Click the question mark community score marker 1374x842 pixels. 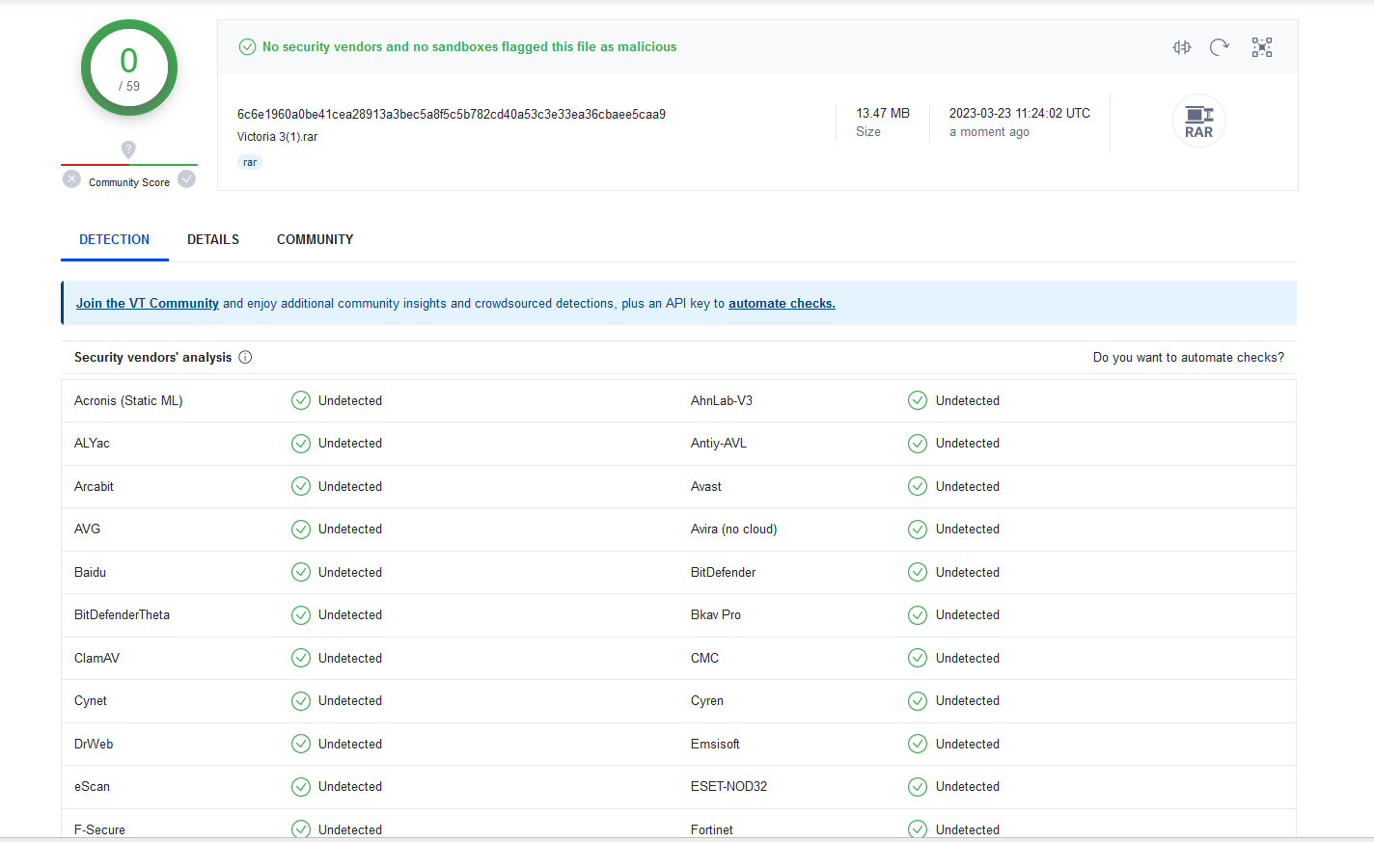(128, 149)
